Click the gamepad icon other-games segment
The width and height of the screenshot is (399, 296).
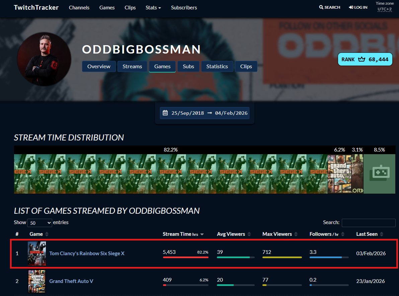coord(379,174)
